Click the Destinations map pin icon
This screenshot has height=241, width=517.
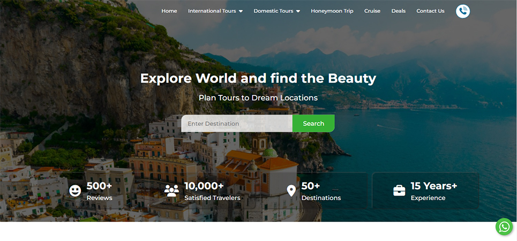291,191
